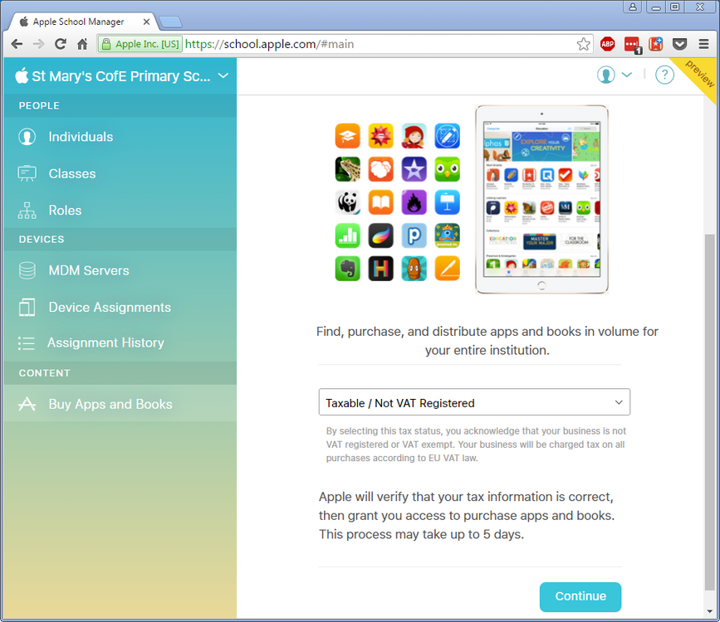Click the Evernote elephant app icon
The image size is (720, 622).
click(348, 269)
